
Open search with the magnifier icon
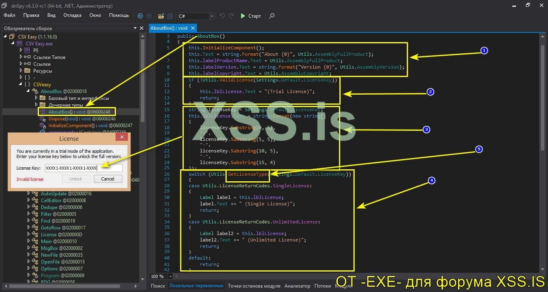coord(272,16)
